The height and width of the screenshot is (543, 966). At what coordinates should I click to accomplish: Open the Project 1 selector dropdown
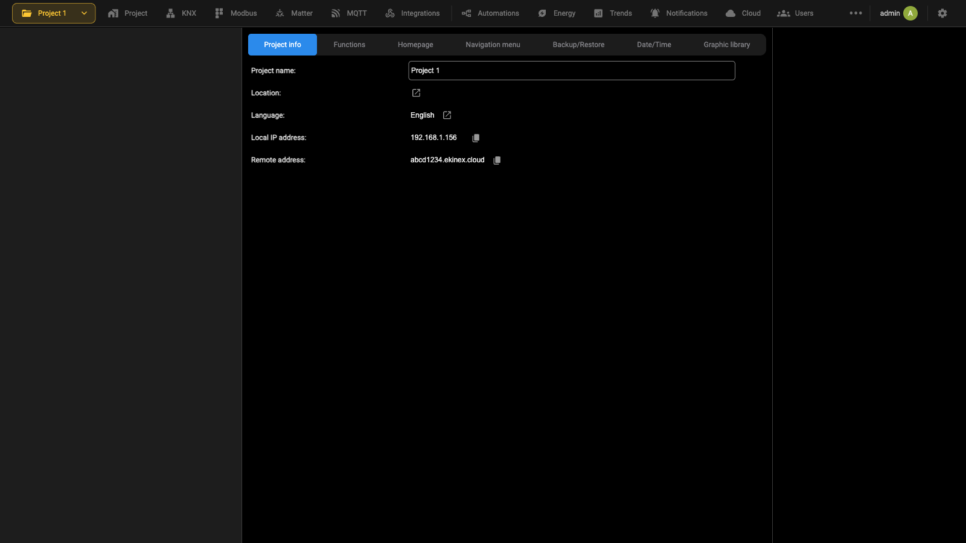(54, 13)
